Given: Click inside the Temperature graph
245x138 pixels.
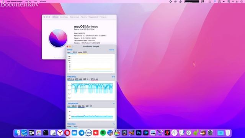Looking at the screenshot, I should pos(91,114).
